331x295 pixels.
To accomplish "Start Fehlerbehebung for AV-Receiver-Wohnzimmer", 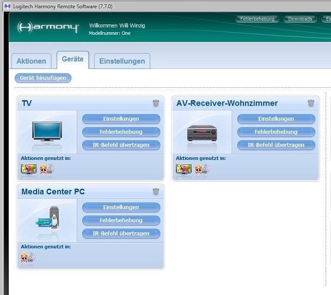I will point(276,132).
